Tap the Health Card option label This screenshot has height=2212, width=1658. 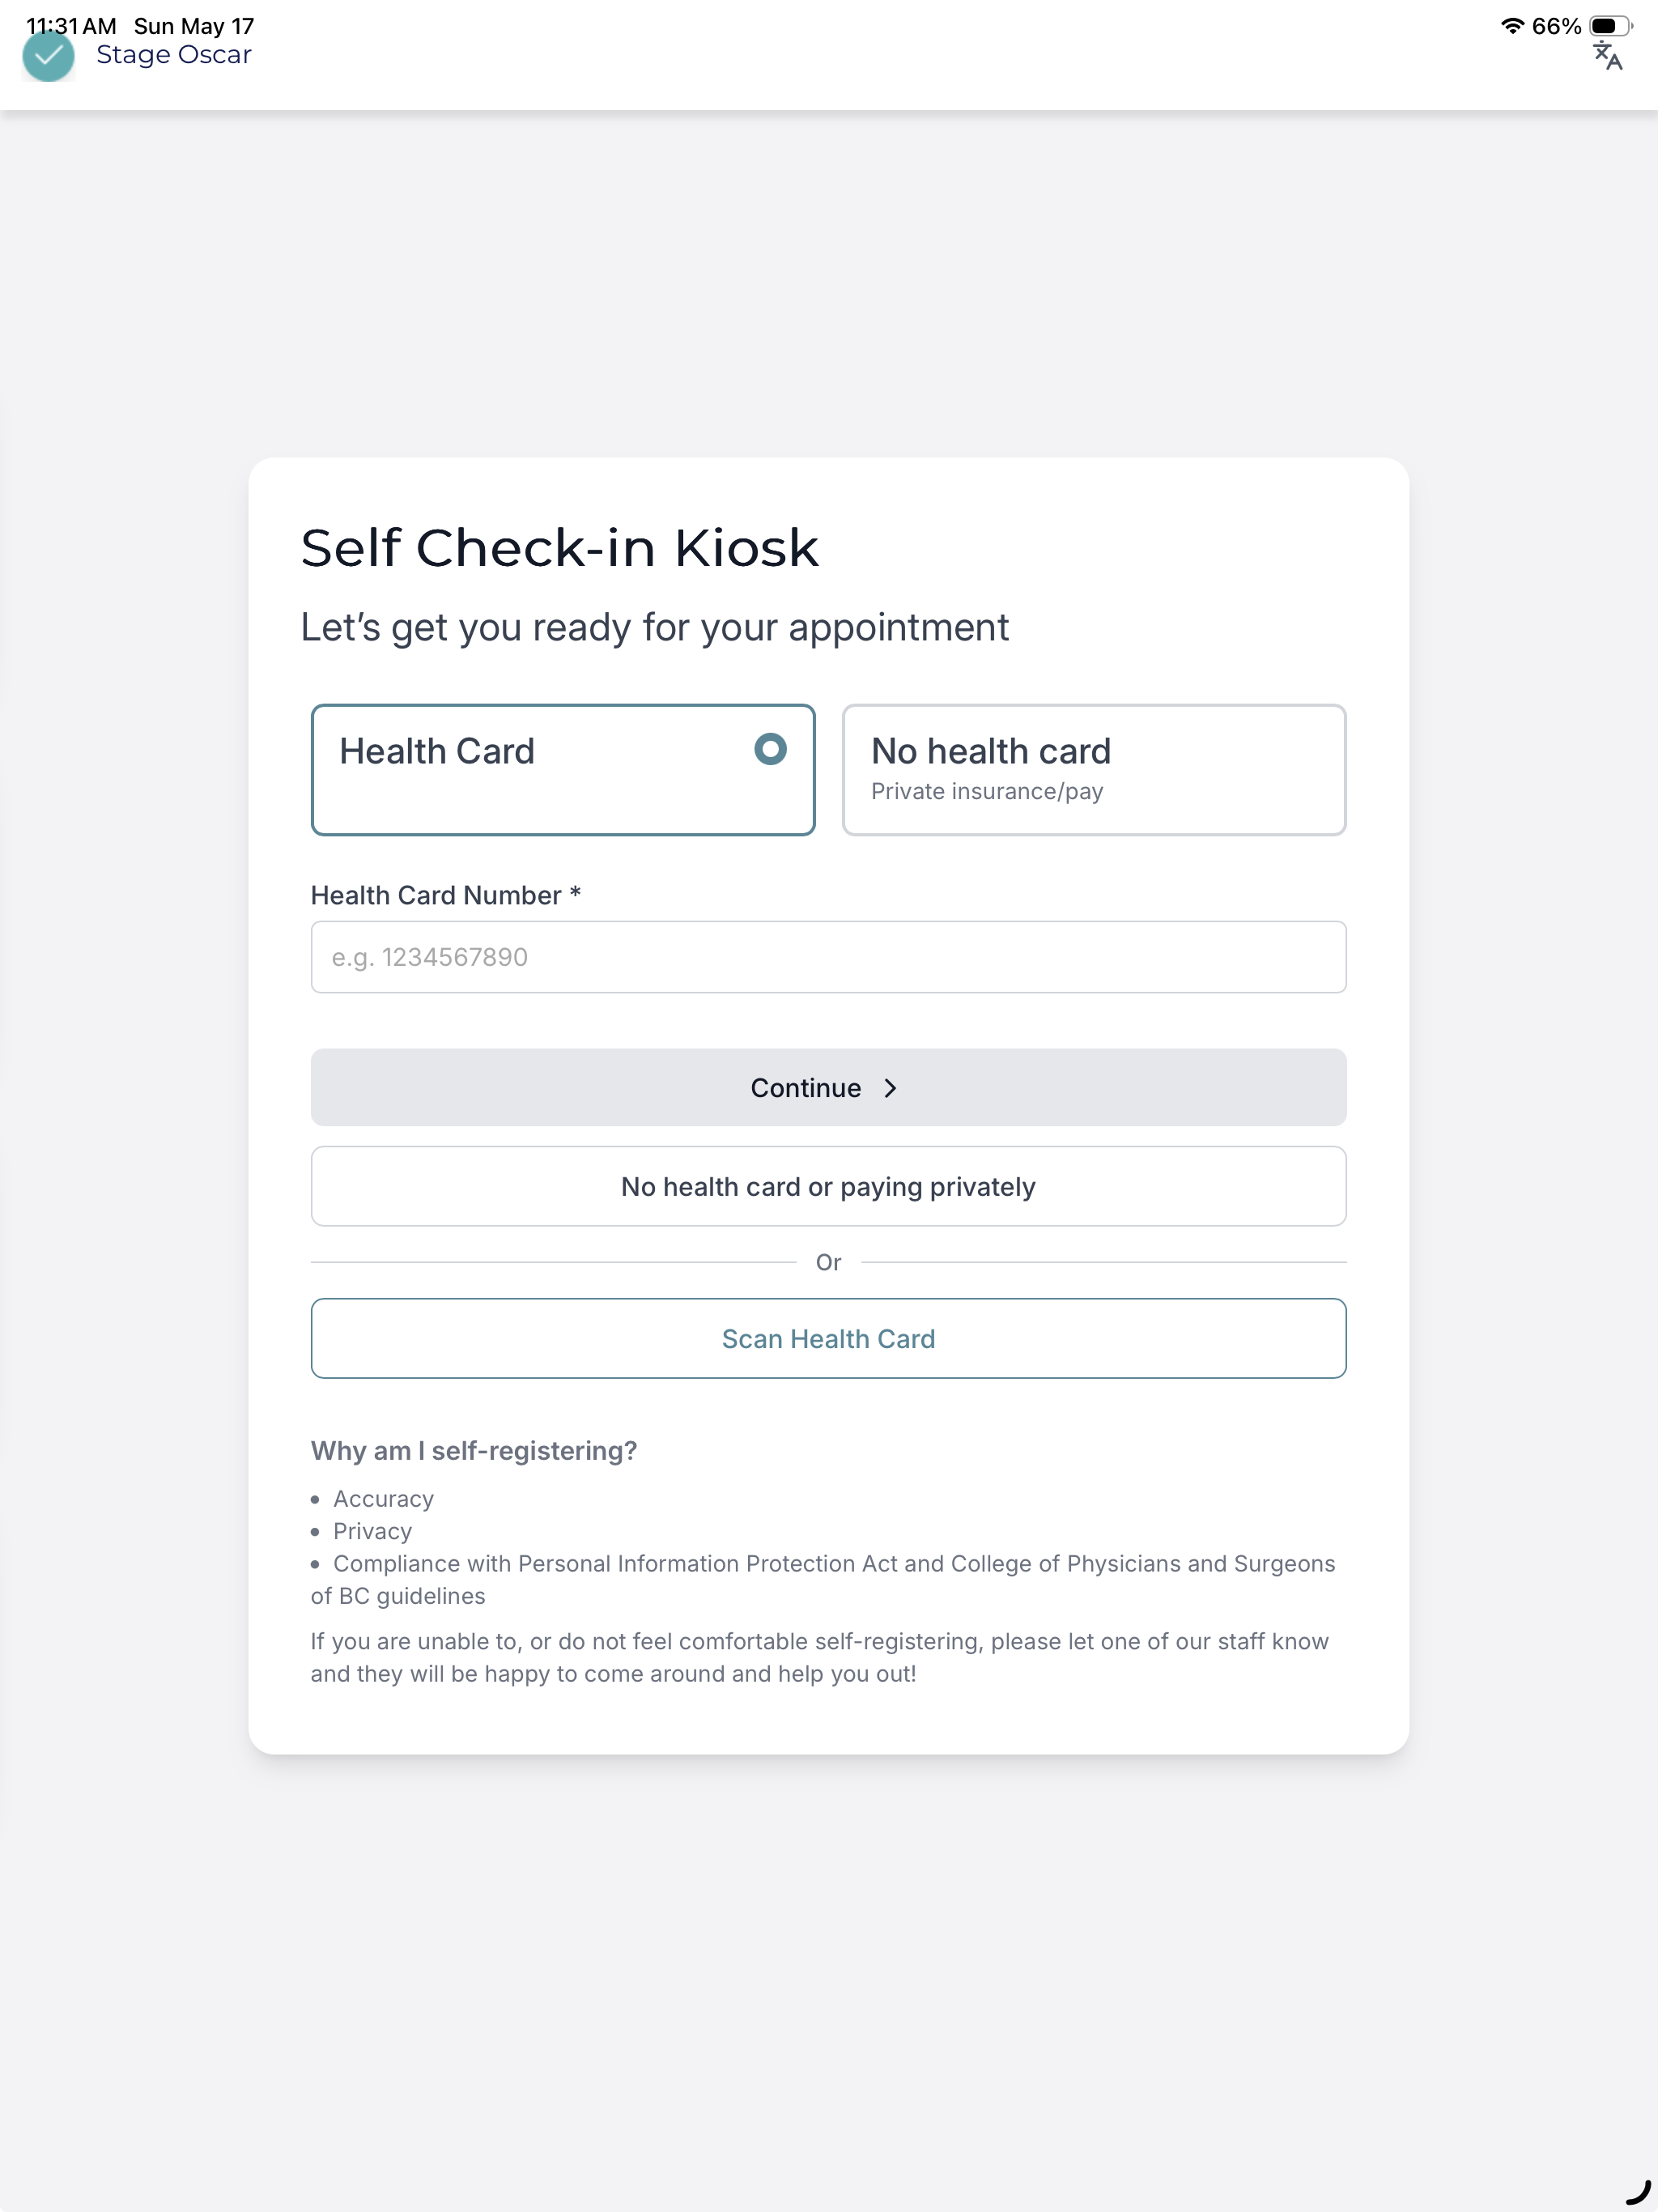pyautogui.click(x=437, y=751)
